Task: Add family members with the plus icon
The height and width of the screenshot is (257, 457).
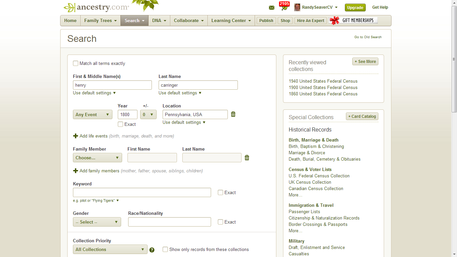Action: (75, 171)
